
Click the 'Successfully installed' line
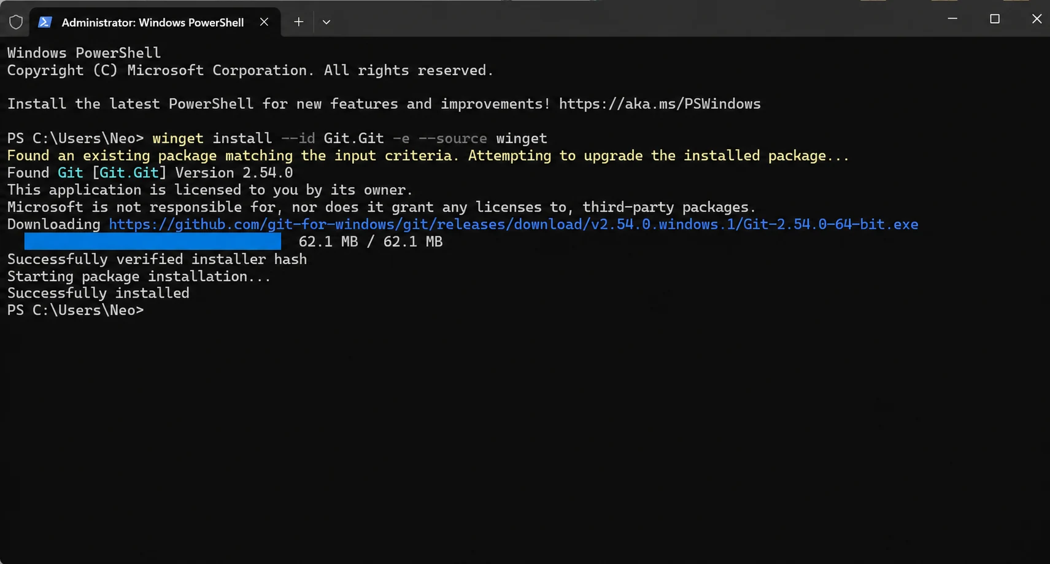pos(98,293)
